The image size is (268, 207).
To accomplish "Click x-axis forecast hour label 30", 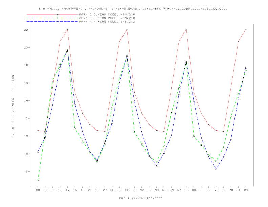I will pos(112,190).
